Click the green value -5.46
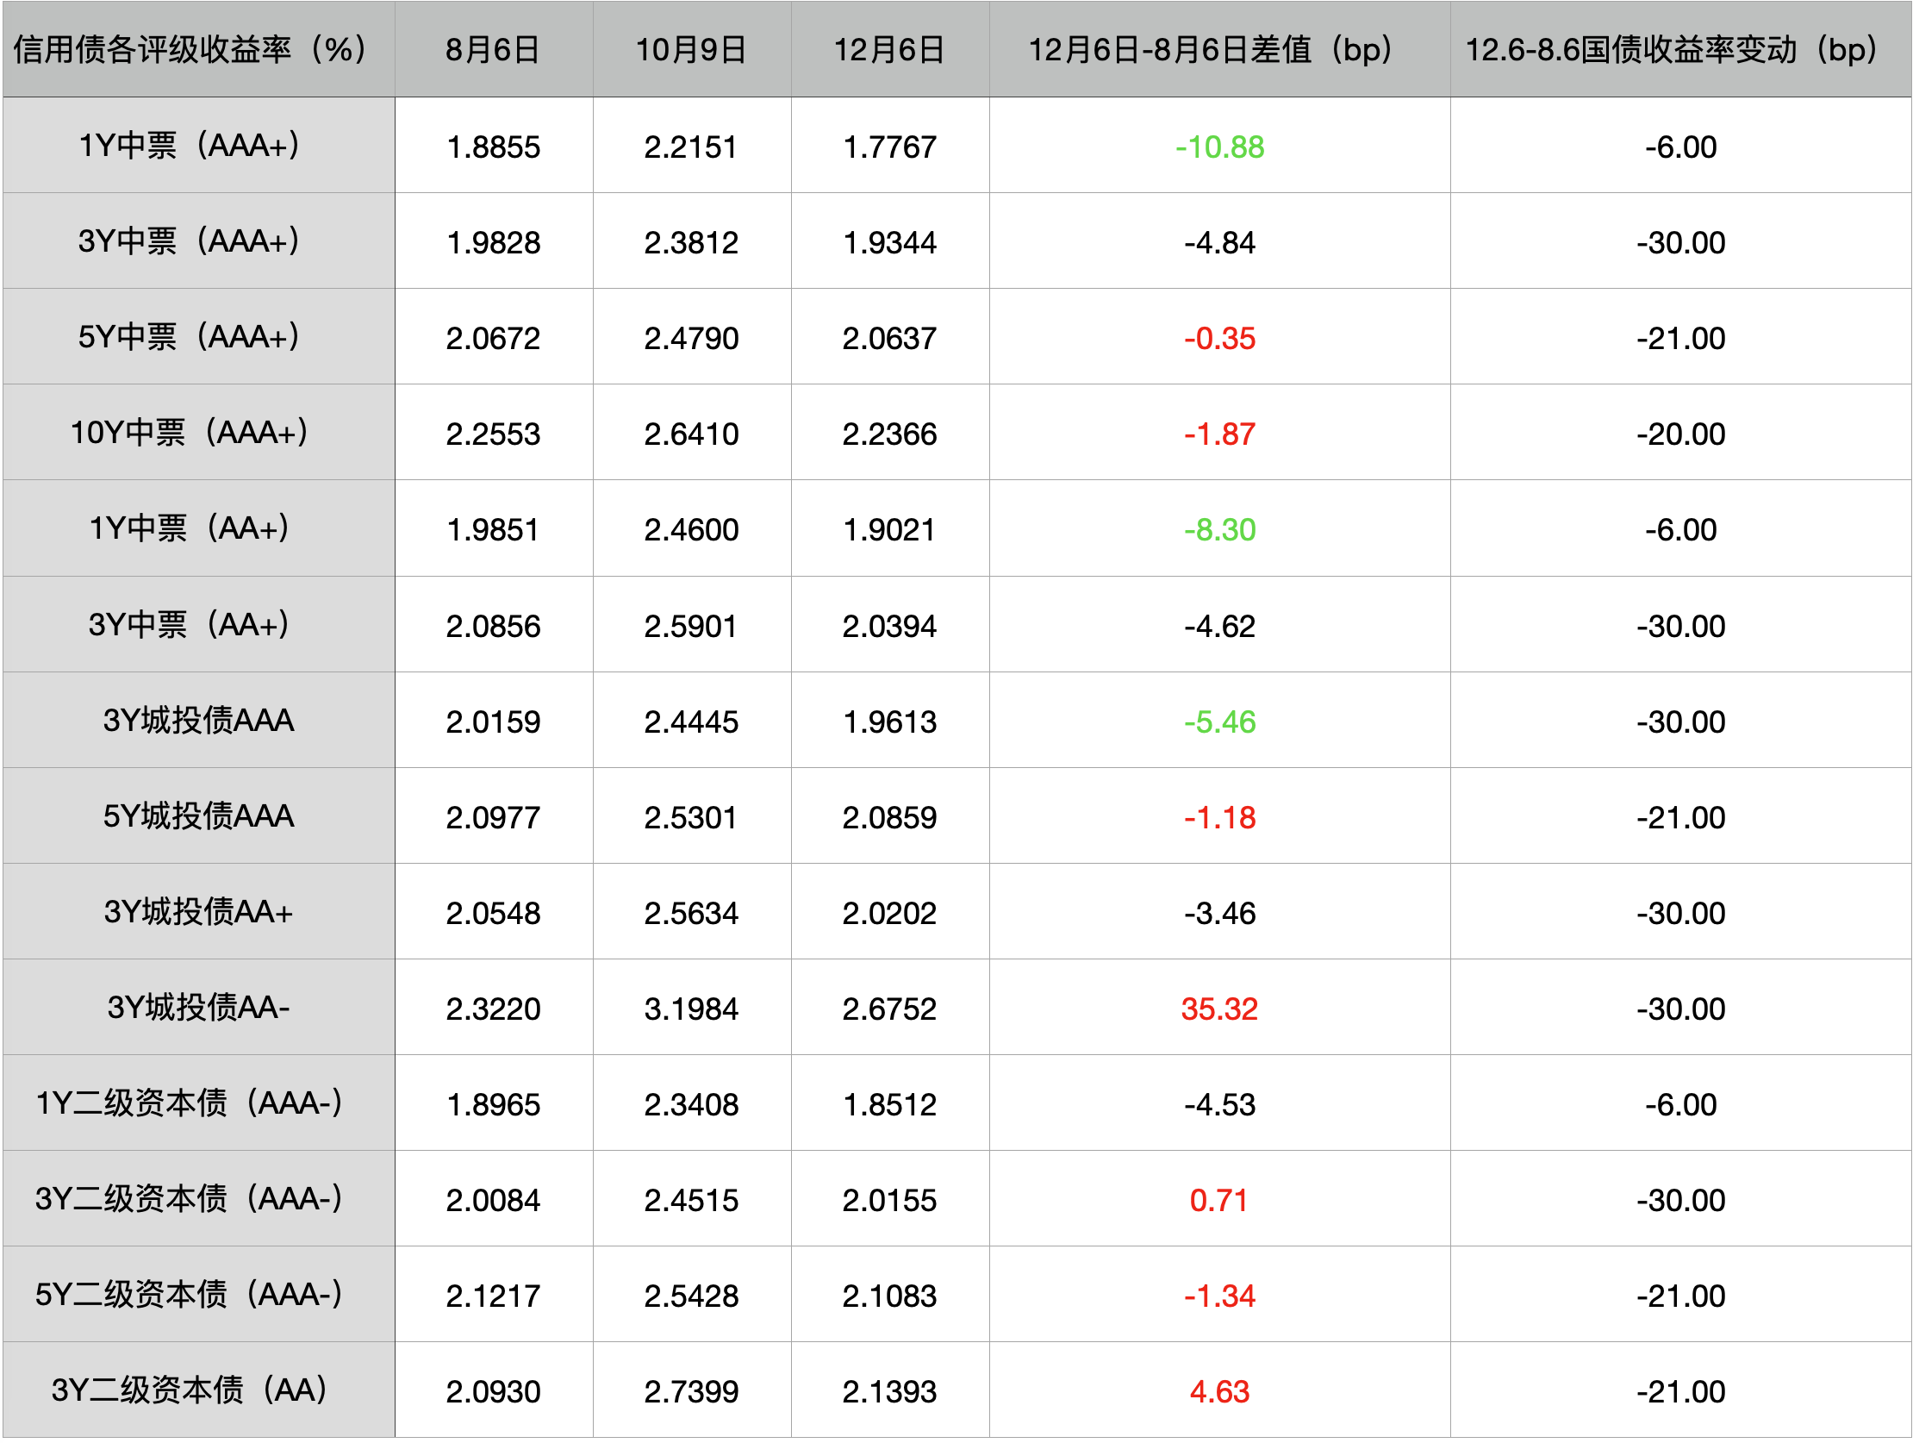 click(1219, 721)
